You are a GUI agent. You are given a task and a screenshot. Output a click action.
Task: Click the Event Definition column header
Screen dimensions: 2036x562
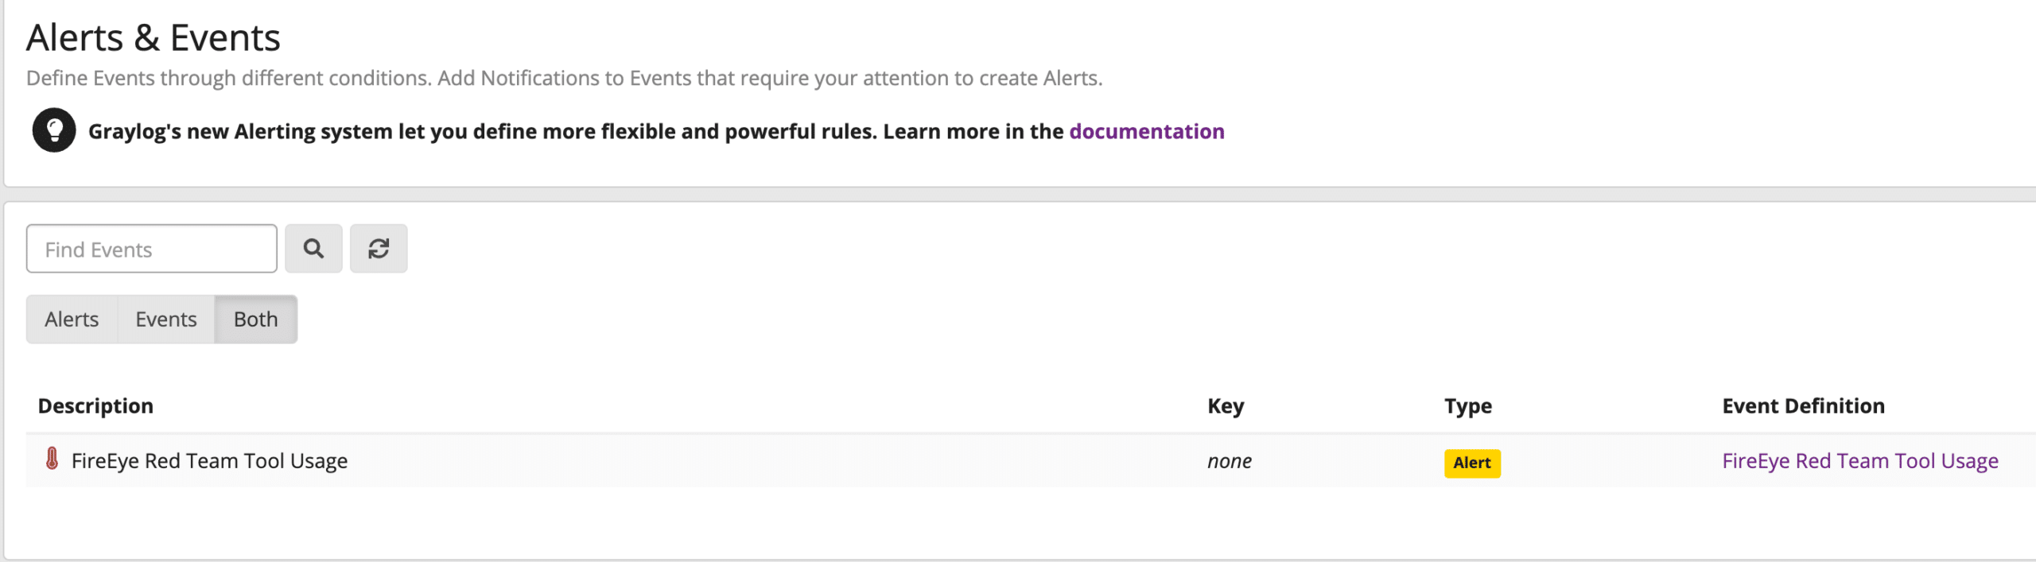click(1803, 406)
